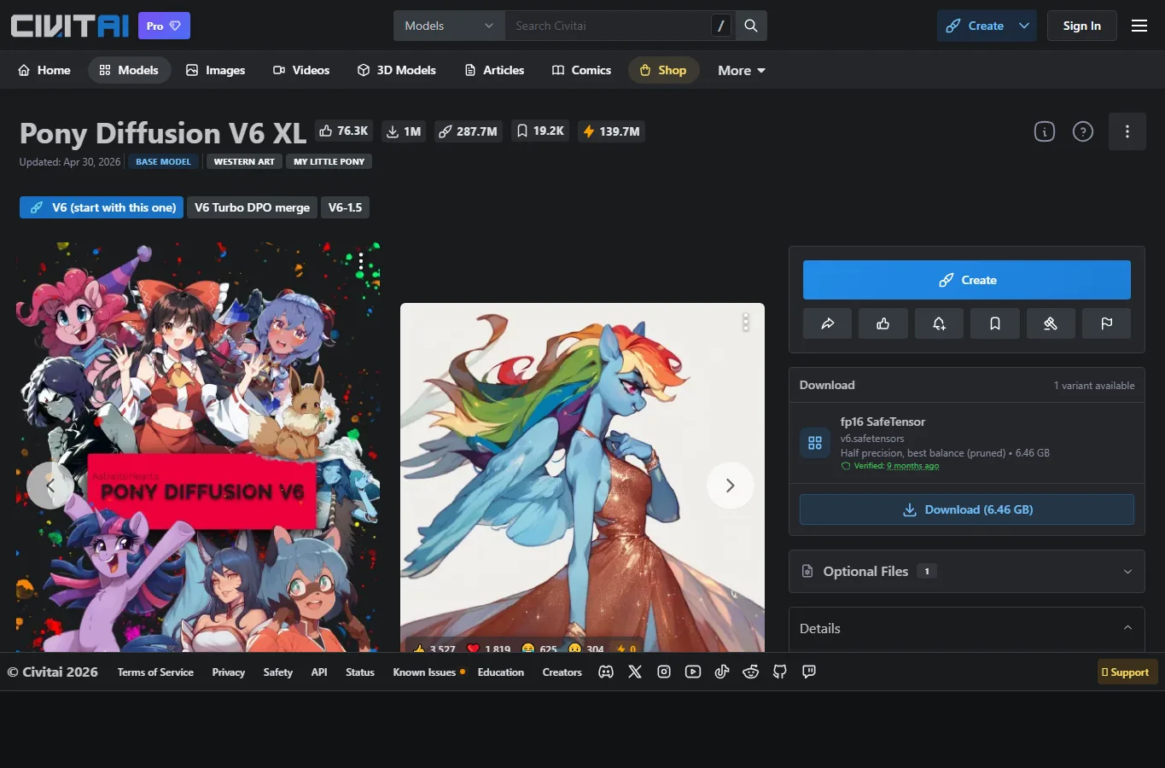Open the Images navigation tab
This screenshot has height=768, width=1165.
click(x=216, y=70)
